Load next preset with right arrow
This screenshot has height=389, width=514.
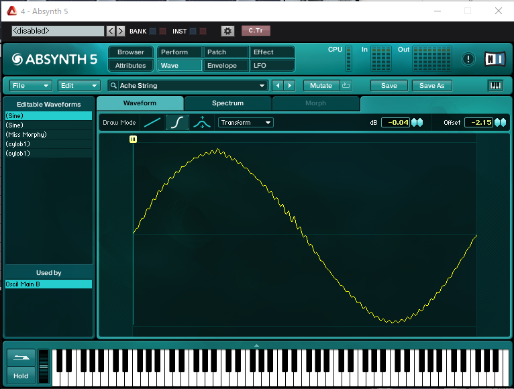click(289, 86)
